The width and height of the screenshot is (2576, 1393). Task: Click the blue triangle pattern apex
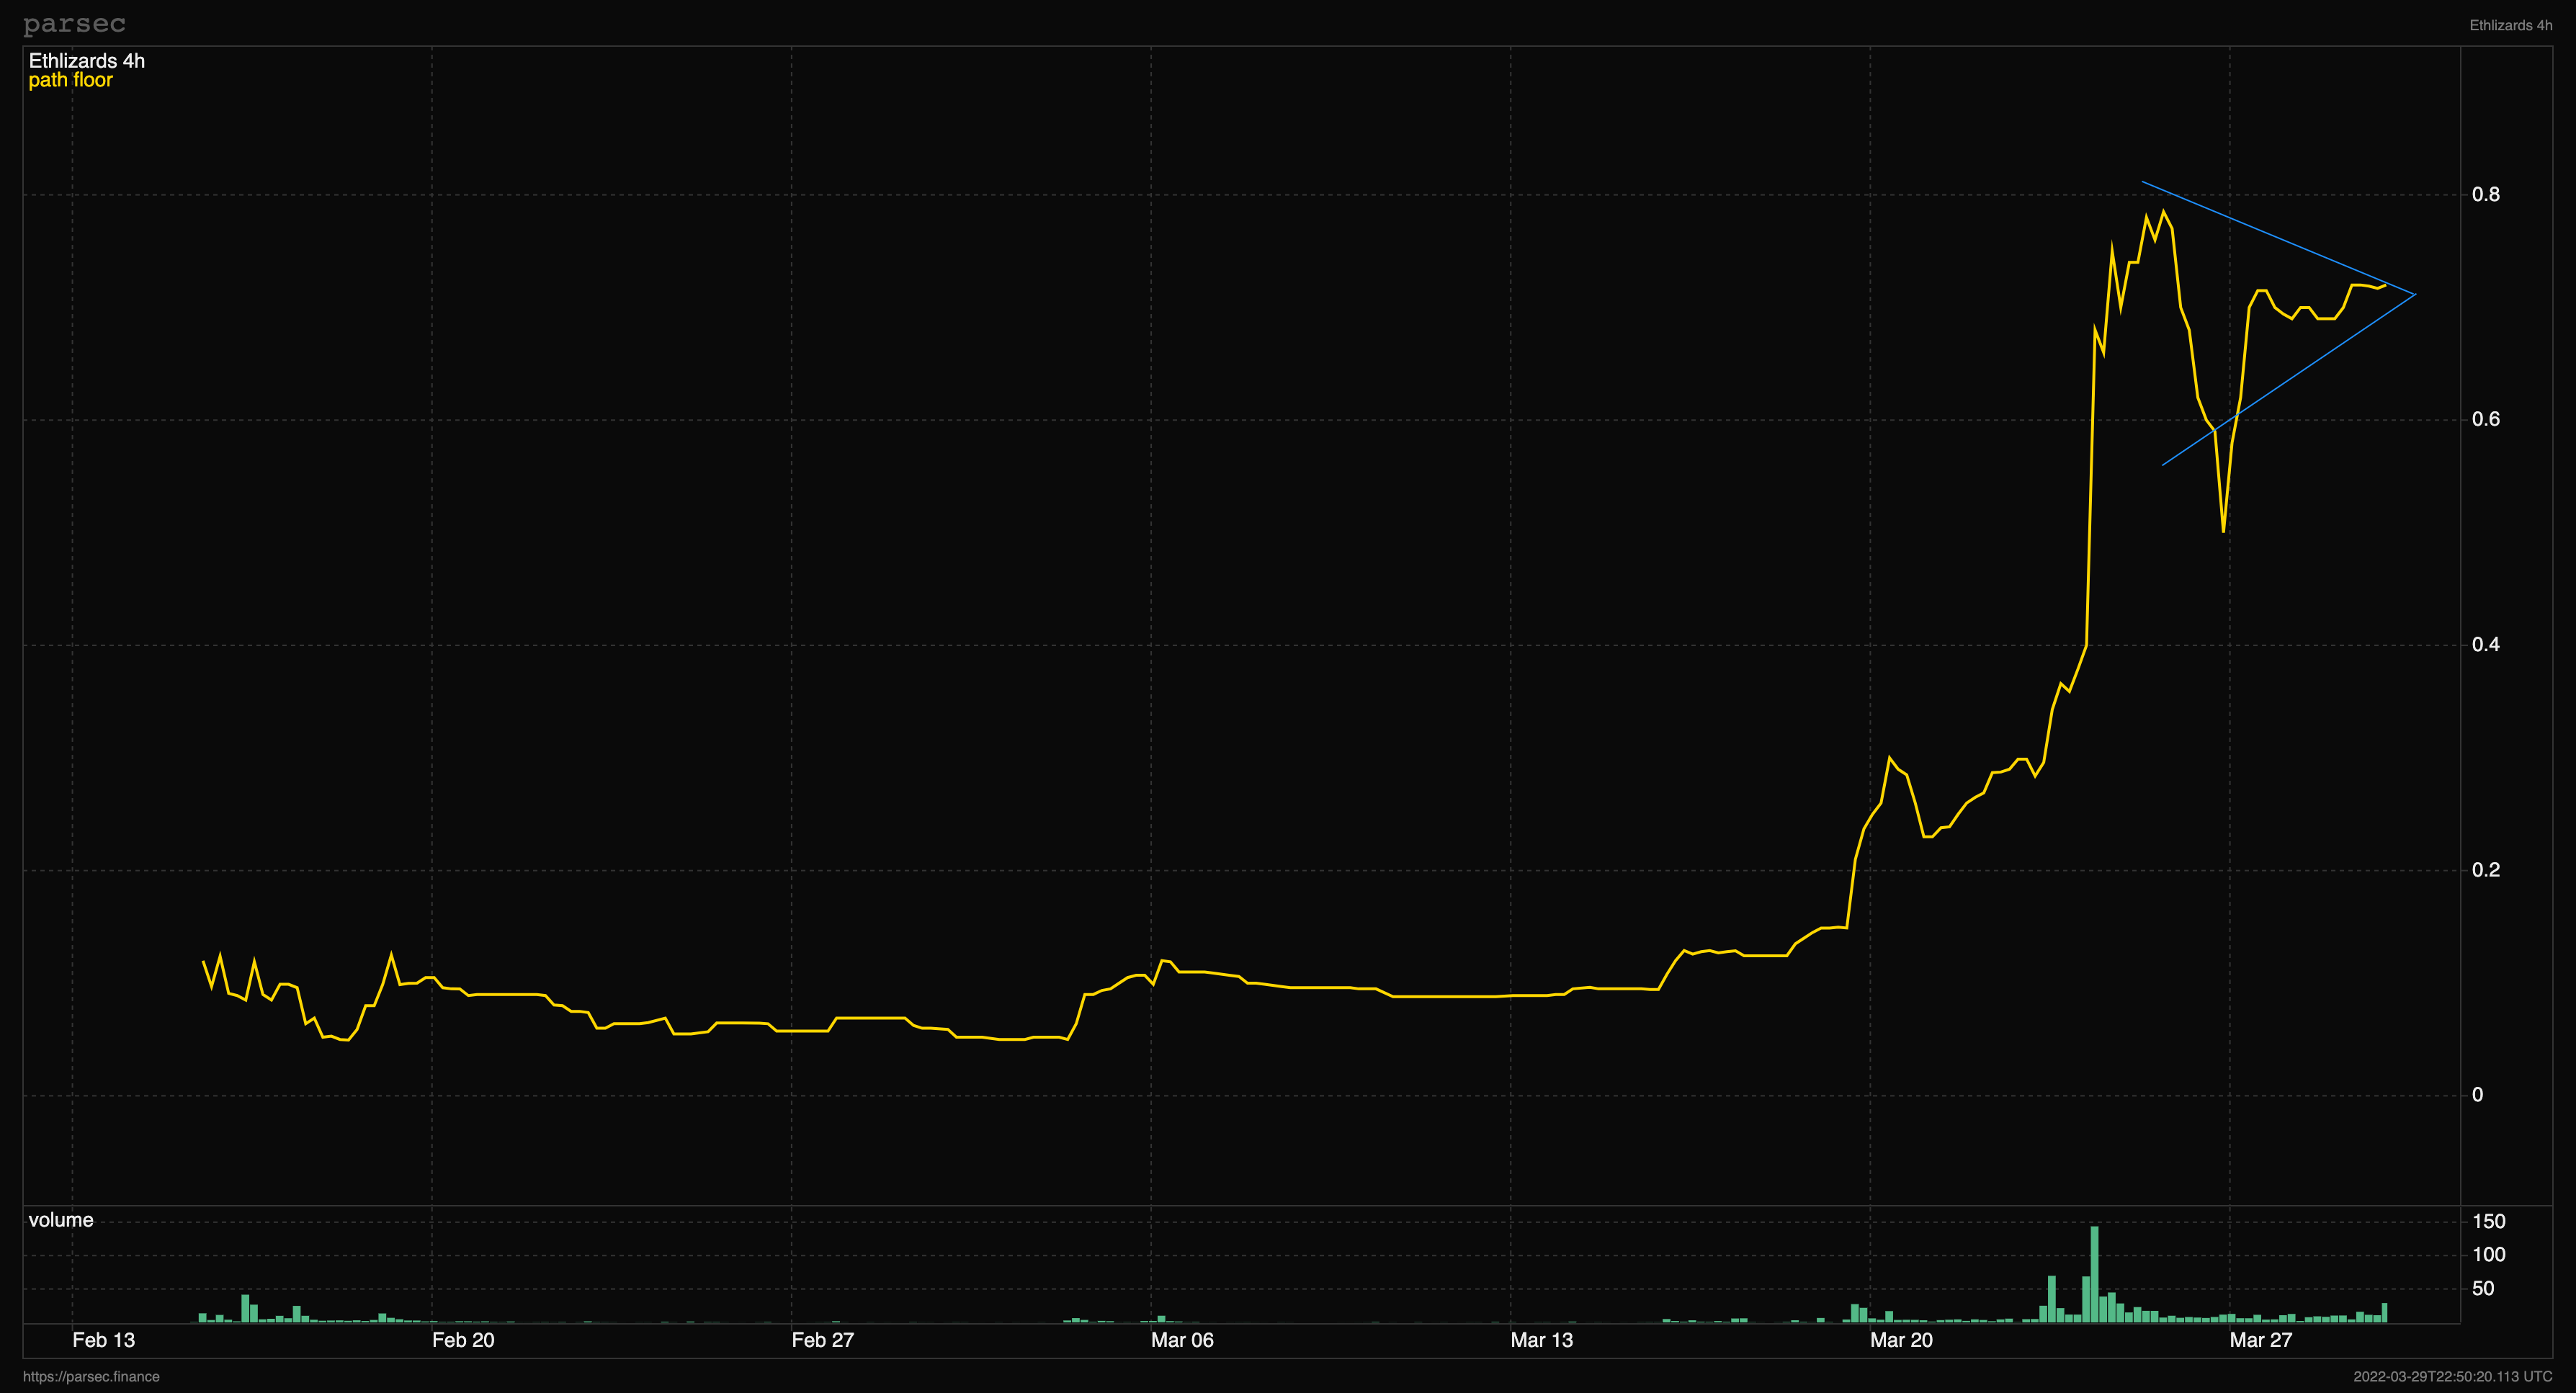coord(2414,294)
